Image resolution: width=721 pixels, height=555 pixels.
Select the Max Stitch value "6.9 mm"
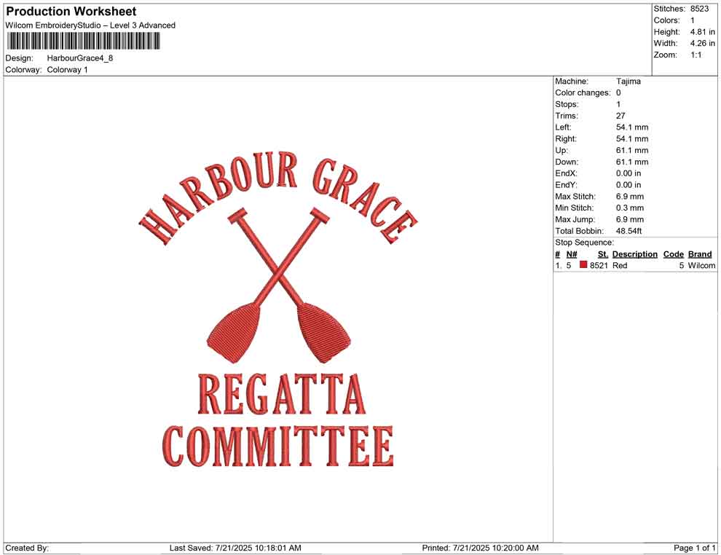630,197
